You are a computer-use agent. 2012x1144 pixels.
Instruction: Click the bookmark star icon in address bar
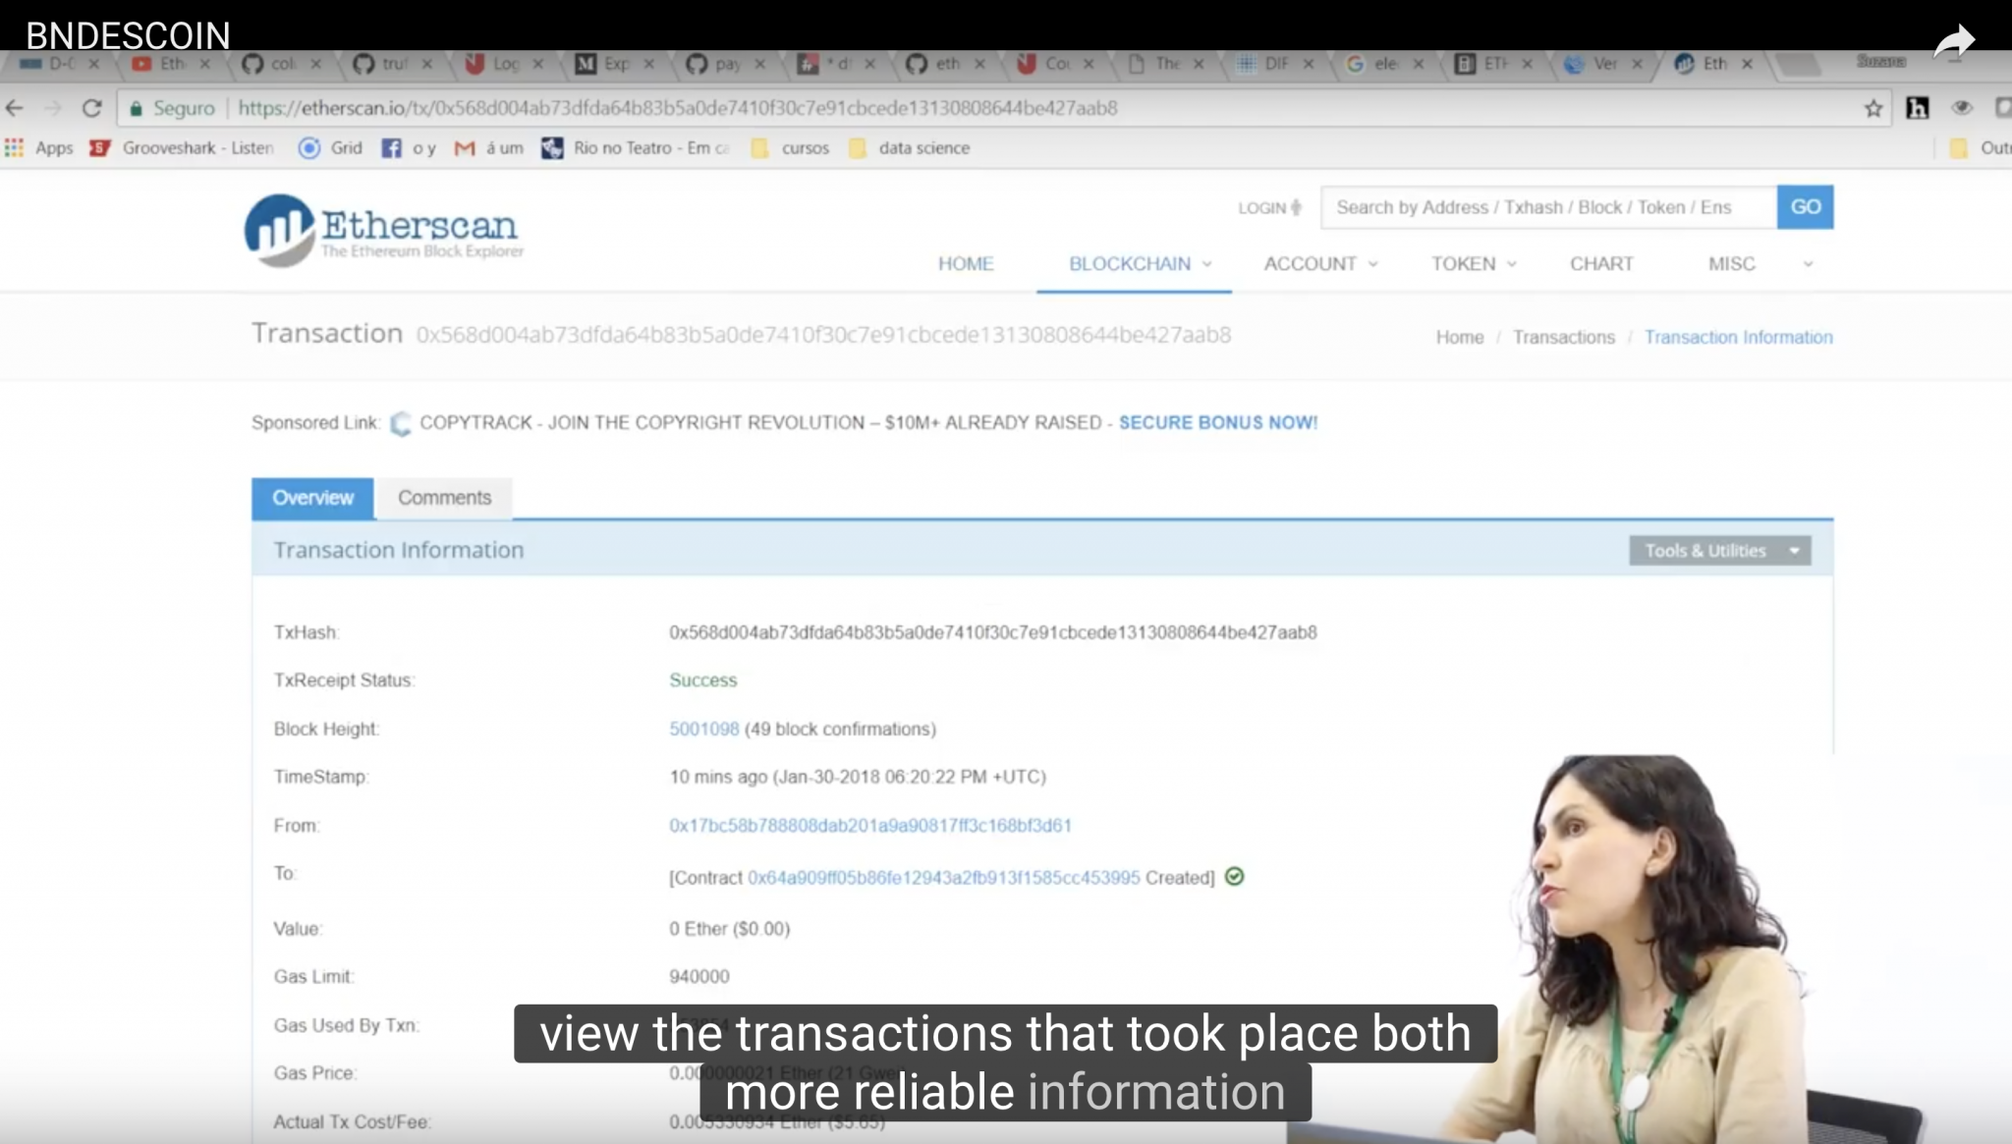click(1872, 108)
